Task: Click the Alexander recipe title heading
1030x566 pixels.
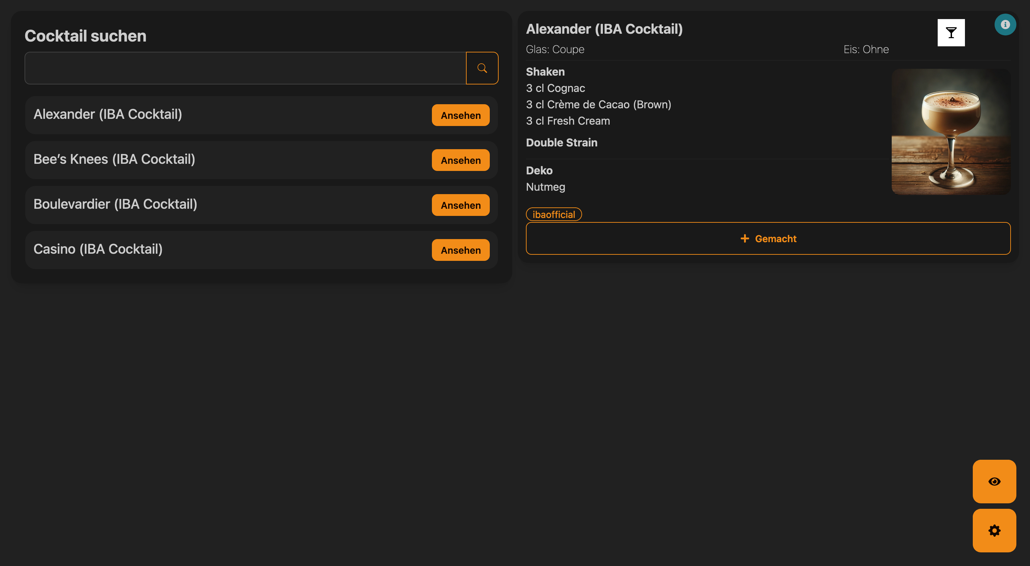Action: [x=604, y=29]
